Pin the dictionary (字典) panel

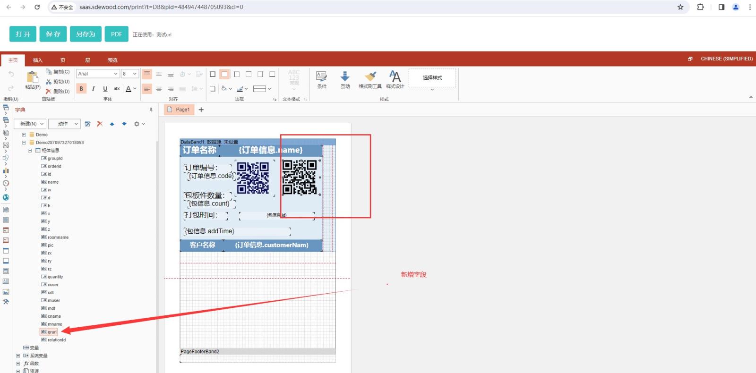click(151, 110)
